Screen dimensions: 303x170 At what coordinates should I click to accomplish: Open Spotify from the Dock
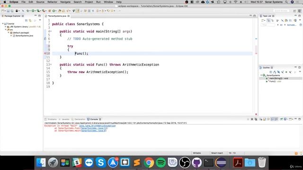[x=160, y=162]
